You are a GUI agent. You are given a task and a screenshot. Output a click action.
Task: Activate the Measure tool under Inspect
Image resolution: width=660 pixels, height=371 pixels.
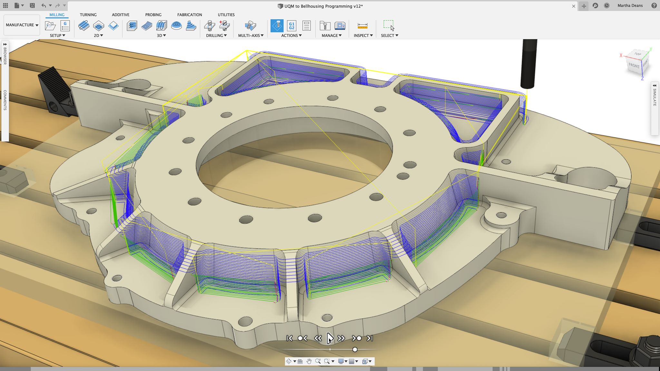click(363, 25)
